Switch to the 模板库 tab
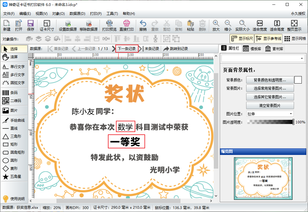The image size is (308, 212). 252,49
